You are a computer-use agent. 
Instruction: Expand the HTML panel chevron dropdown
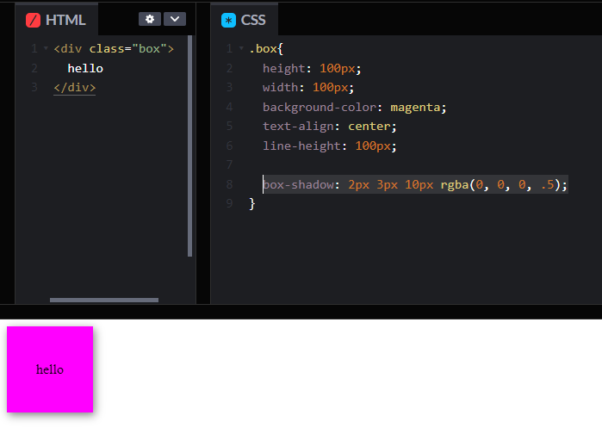175,19
